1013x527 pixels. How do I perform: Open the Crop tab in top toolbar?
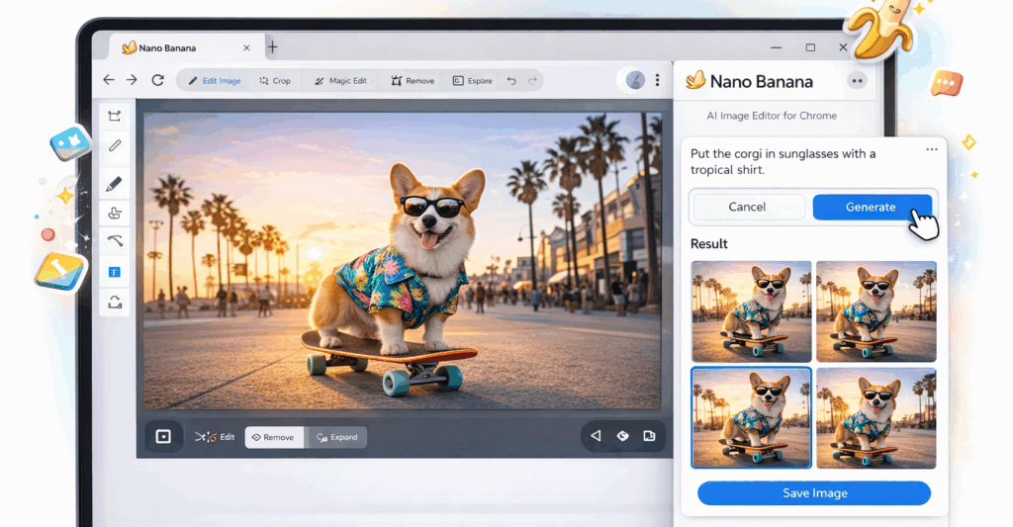coord(275,81)
